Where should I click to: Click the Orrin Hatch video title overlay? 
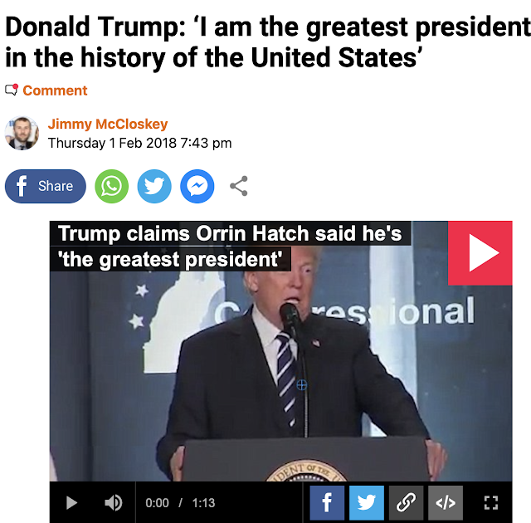(231, 247)
